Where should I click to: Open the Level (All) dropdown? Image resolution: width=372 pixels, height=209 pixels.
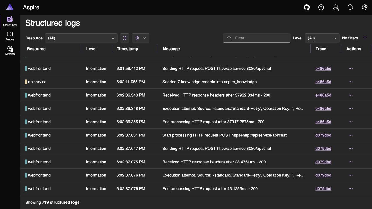(322, 38)
